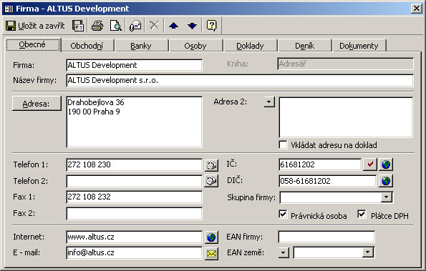Image resolution: width=426 pixels, height=271 pixels.
Task: Expand the Skupina firmy combo box
Action: (386, 197)
